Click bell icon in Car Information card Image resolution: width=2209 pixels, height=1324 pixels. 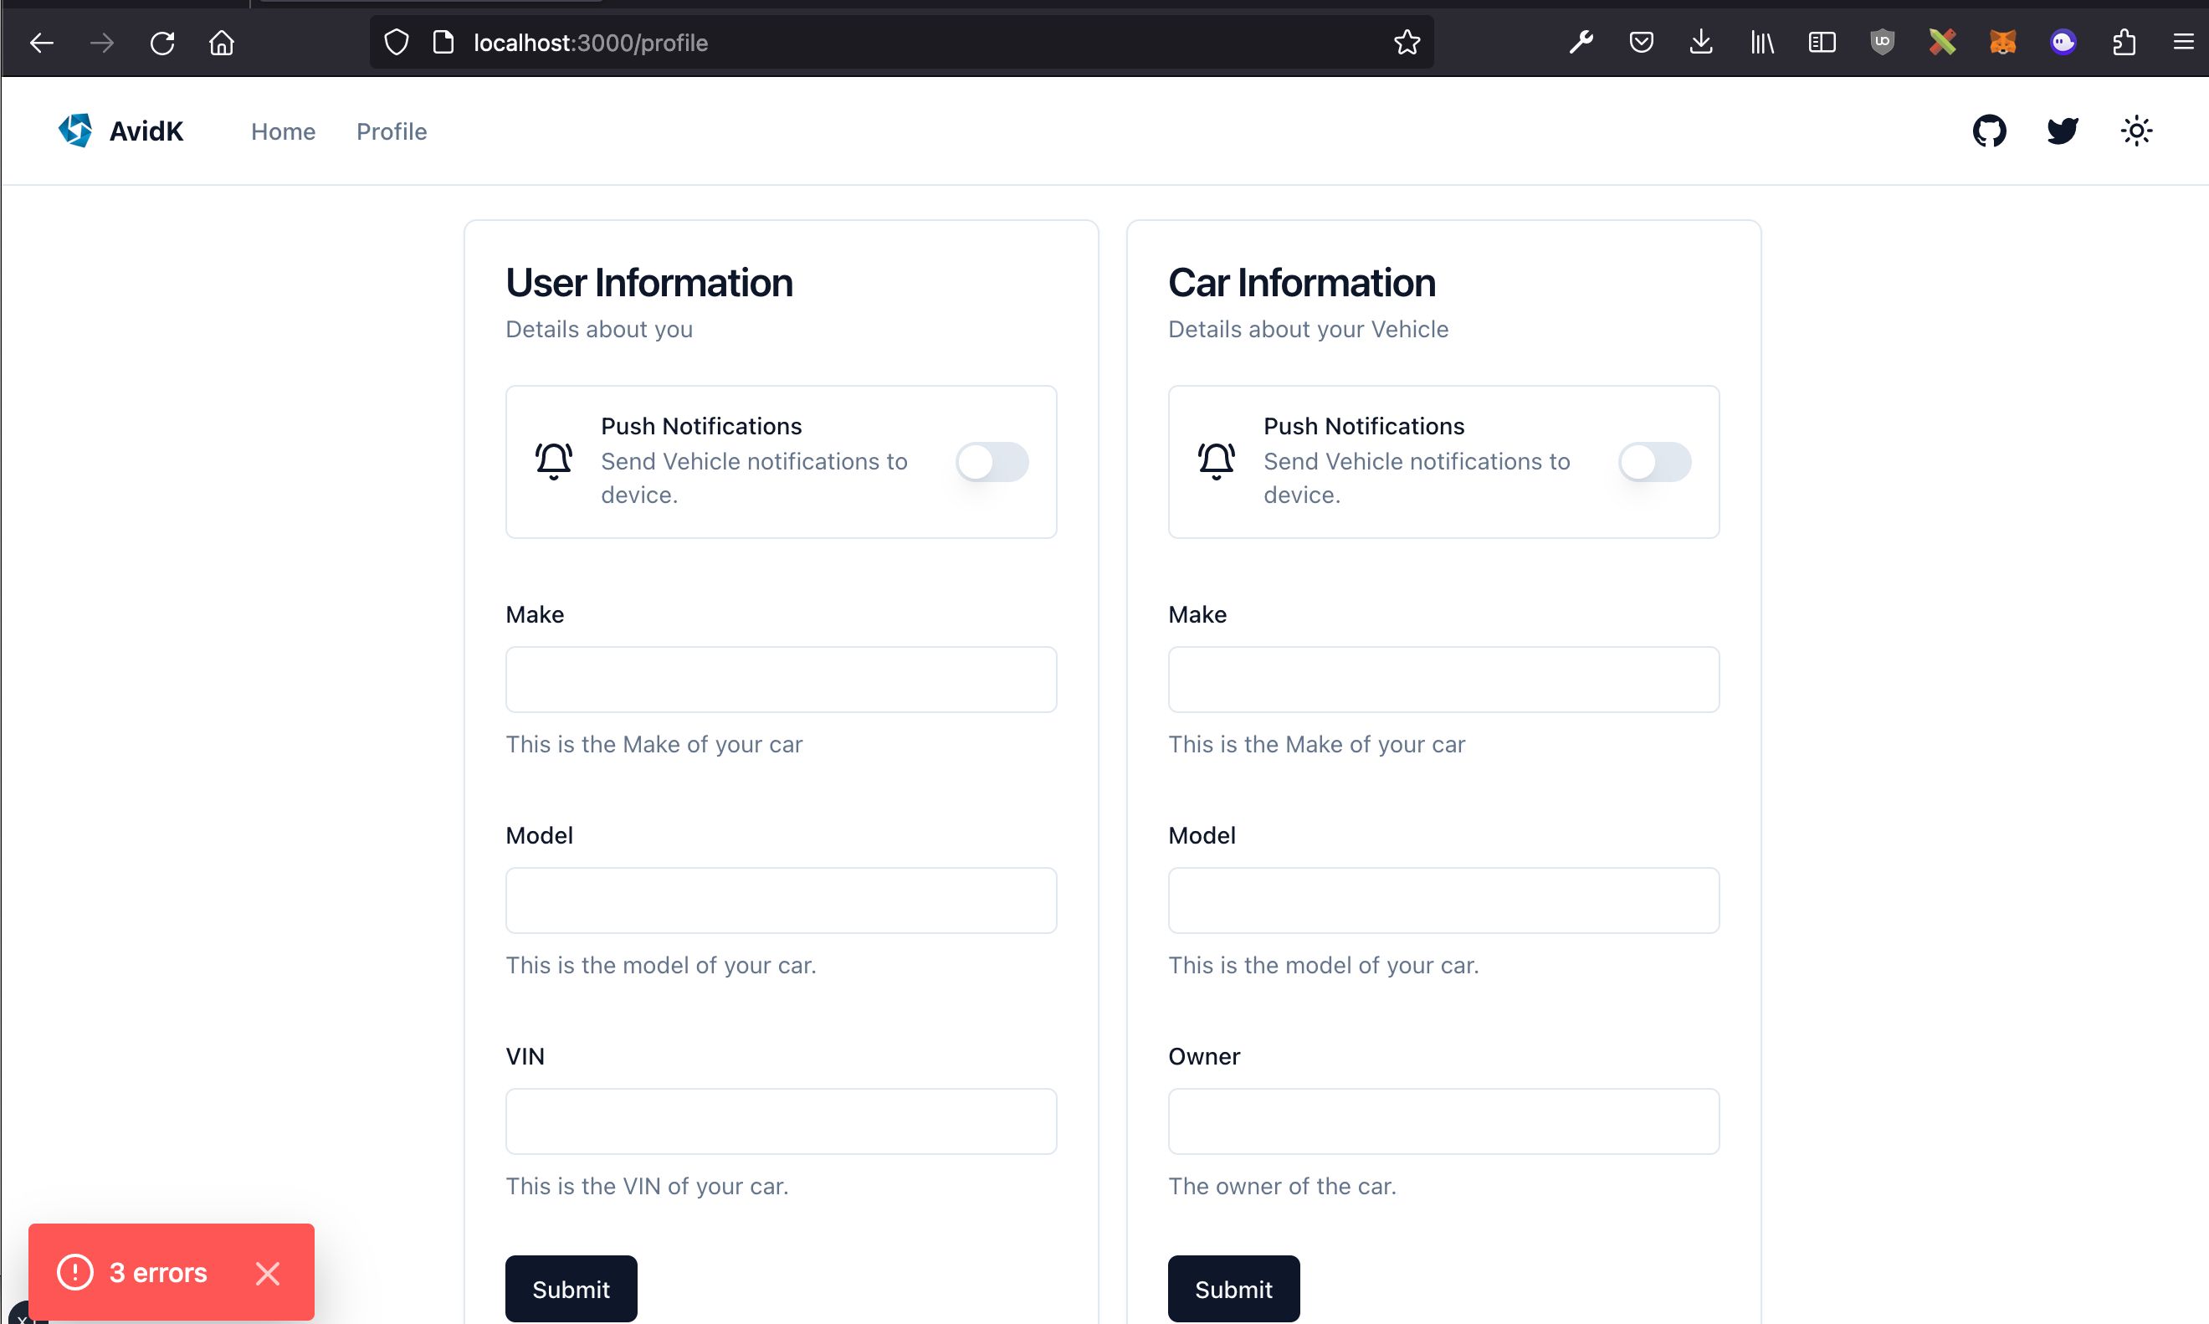(1217, 461)
